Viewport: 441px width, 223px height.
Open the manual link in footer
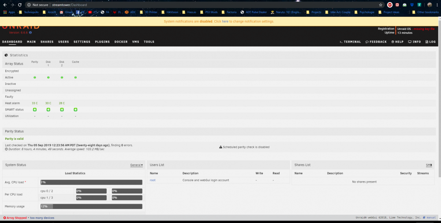pyautogui.click(x=430, y=218)
